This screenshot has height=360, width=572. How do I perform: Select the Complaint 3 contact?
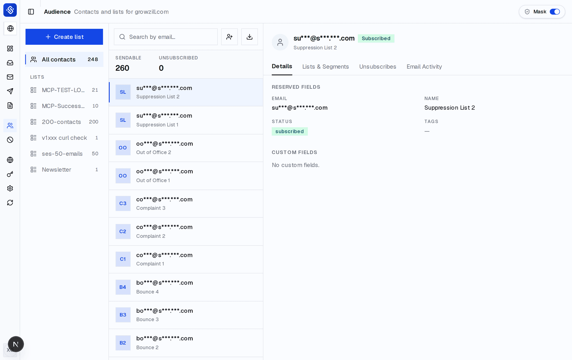click(186, 204)
